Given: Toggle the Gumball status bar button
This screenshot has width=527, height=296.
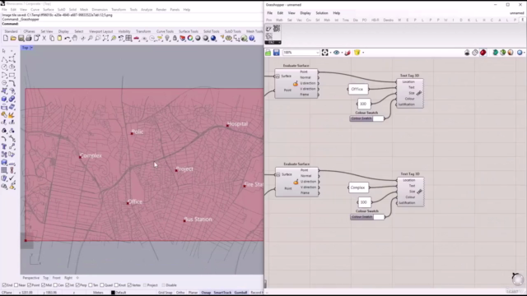Looking at the screenshot, I should coord(240,293).
